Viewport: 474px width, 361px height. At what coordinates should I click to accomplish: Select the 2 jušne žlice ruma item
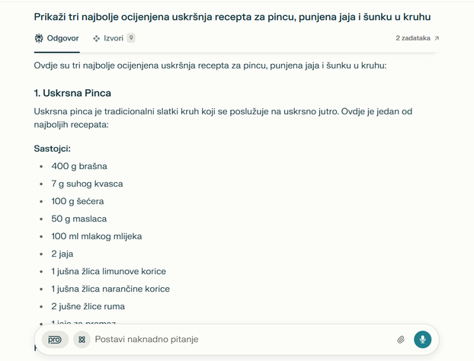[88, 306]
